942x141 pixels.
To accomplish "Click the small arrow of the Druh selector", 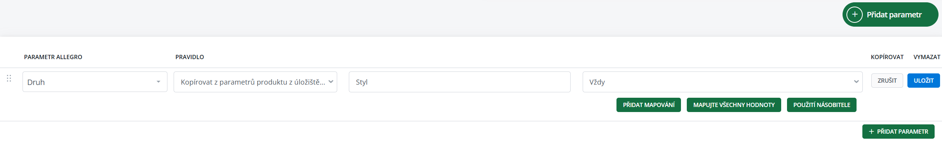I will point(158,82).
